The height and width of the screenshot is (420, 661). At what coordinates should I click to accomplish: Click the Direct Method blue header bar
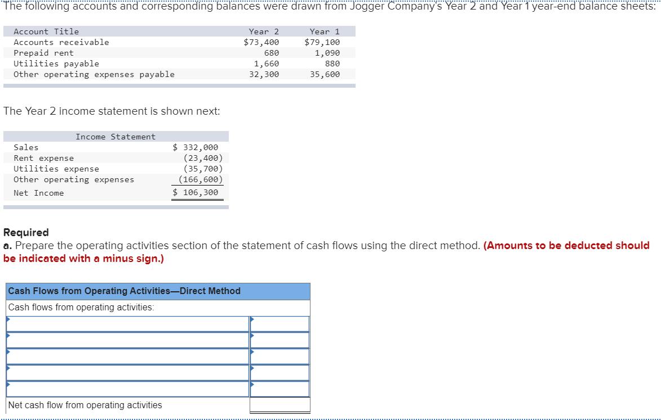(x=157, y=291)
